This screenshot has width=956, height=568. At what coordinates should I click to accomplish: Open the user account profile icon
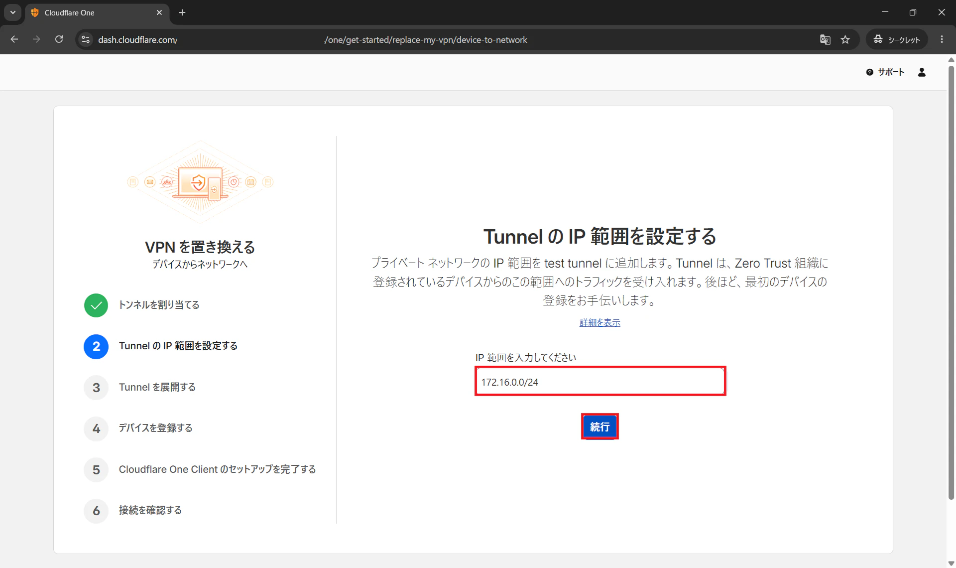click(x=922, y=72)
